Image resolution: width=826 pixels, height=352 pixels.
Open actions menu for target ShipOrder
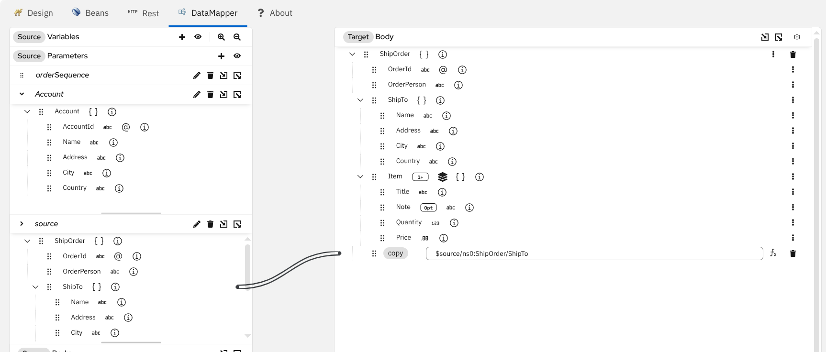(x=773, y=54)
